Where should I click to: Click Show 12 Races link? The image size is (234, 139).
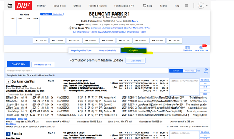(x=22, y=119)
